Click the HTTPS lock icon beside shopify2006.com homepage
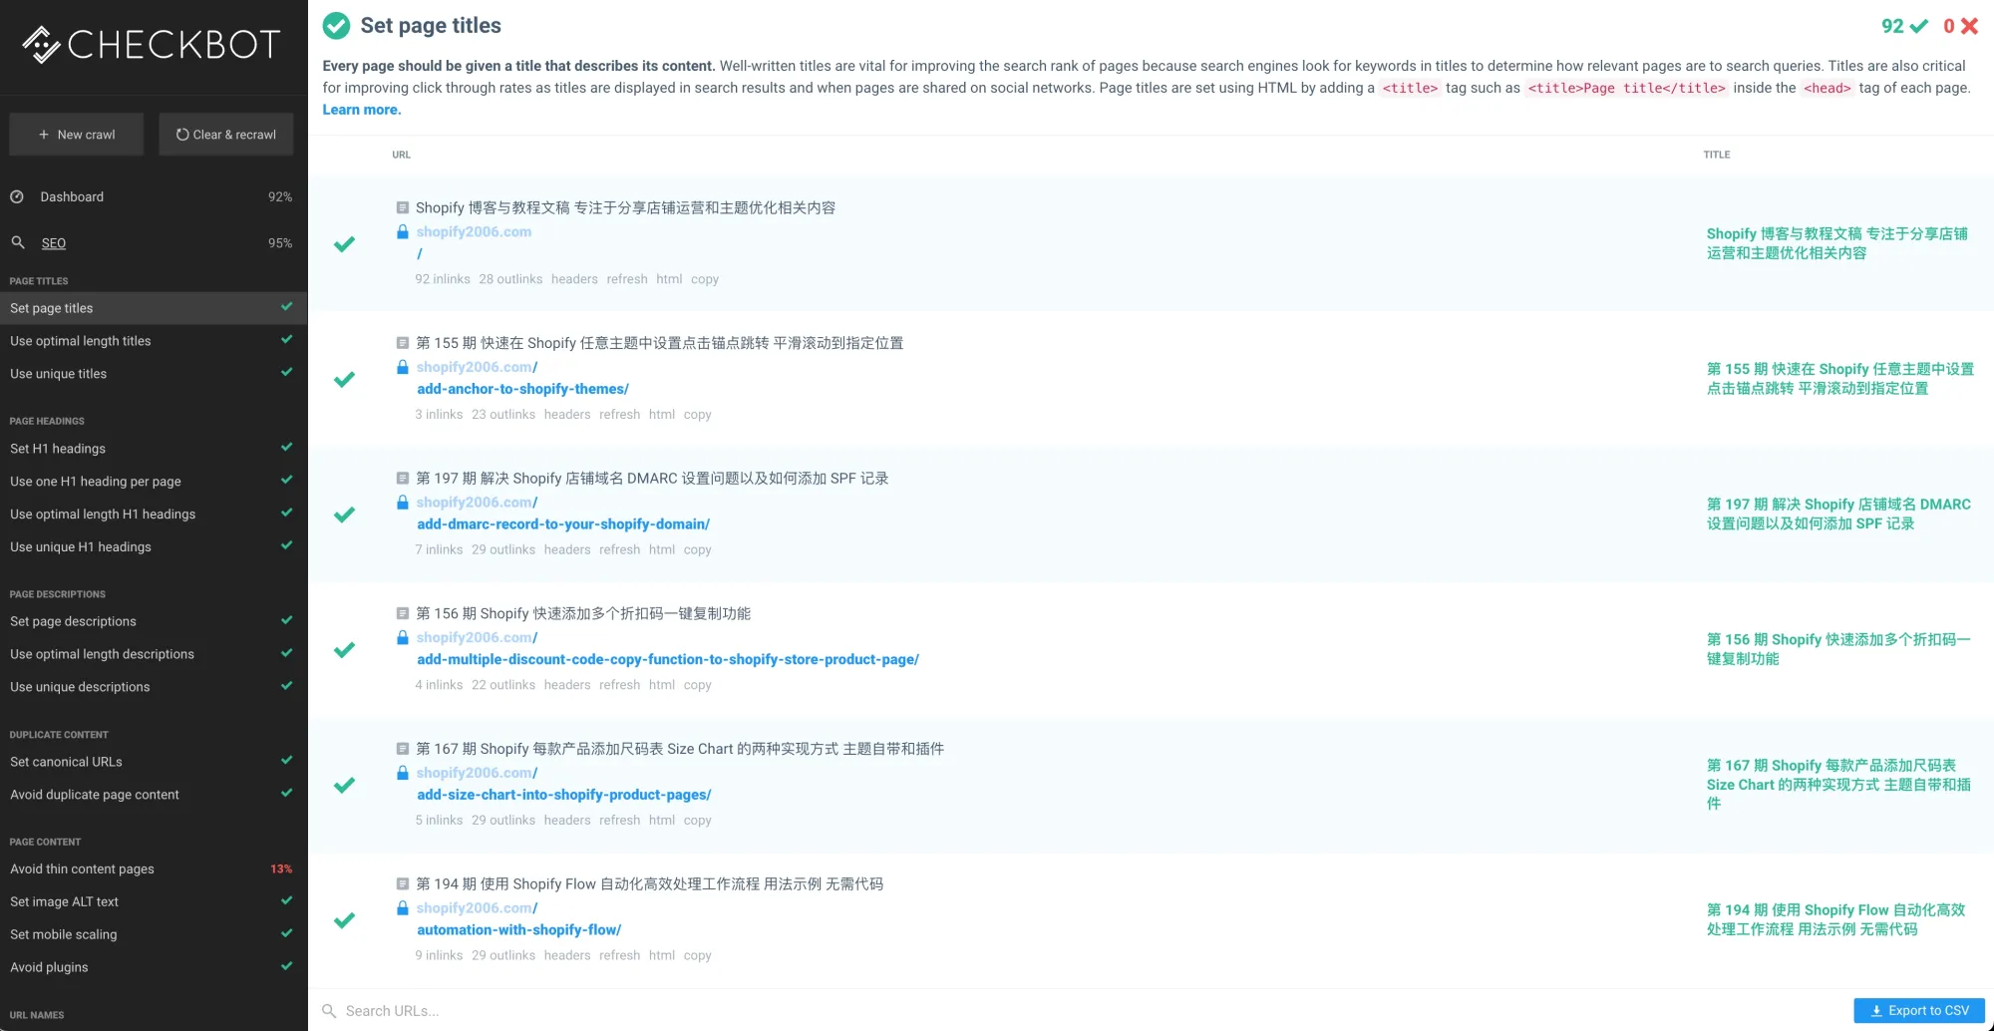1994x1031 pixels. pyautogui.click(x=403, y=231)
